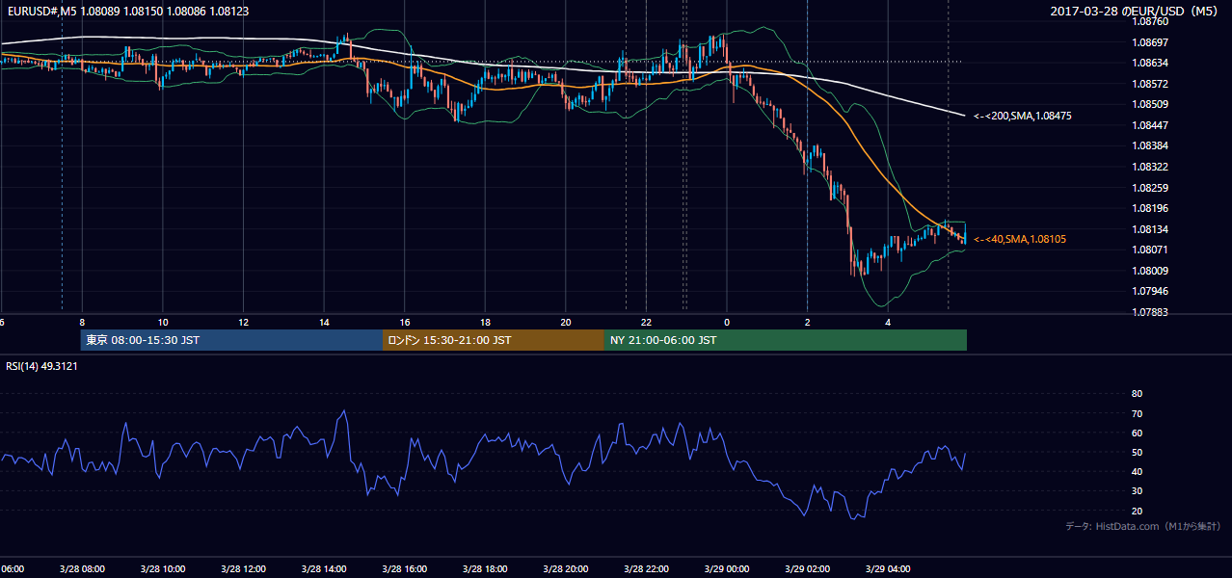Click the bottom time label 3/28 14:00
1232x578 pixels.
(324, 569)
